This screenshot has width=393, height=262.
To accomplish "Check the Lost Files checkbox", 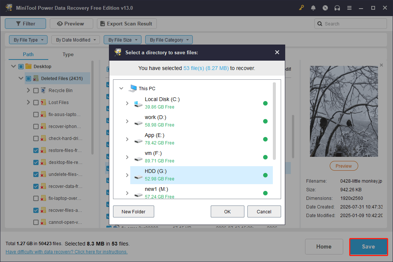I will click(x=36, y=103).
